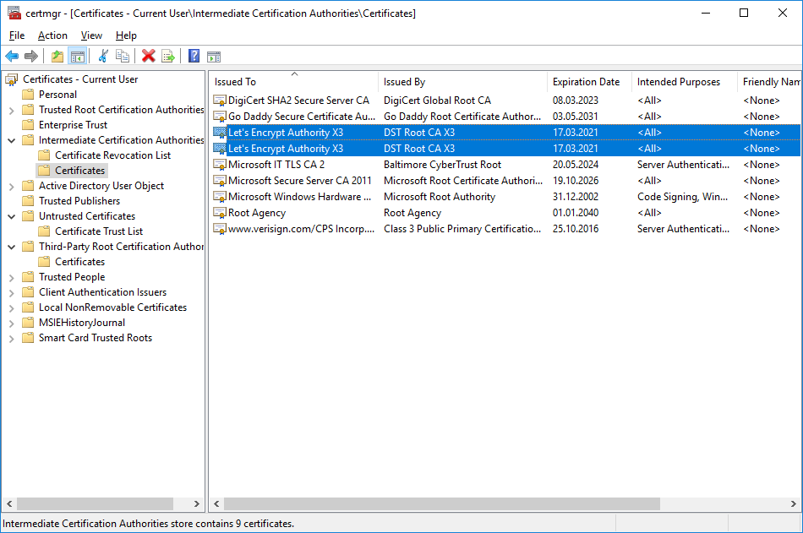Click the Export List toolbar icon

tap(168, 57)
